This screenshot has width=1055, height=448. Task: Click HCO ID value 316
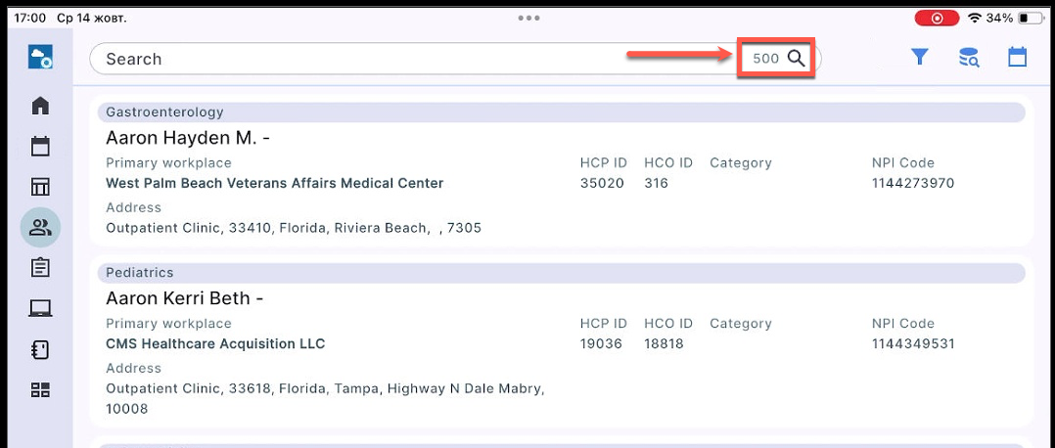(656, 183)
